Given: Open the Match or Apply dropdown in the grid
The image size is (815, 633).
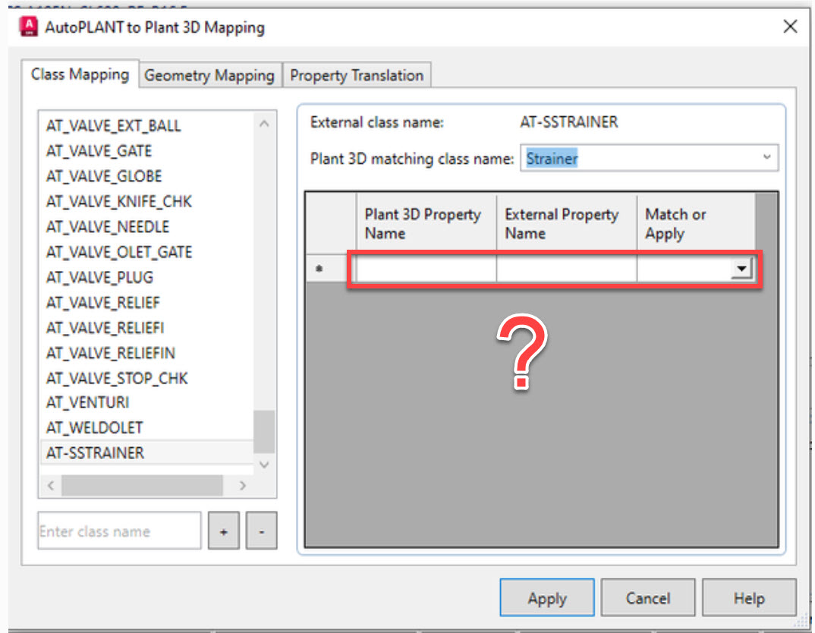Looking at the screenshot, I should click(x=742, y=268).
